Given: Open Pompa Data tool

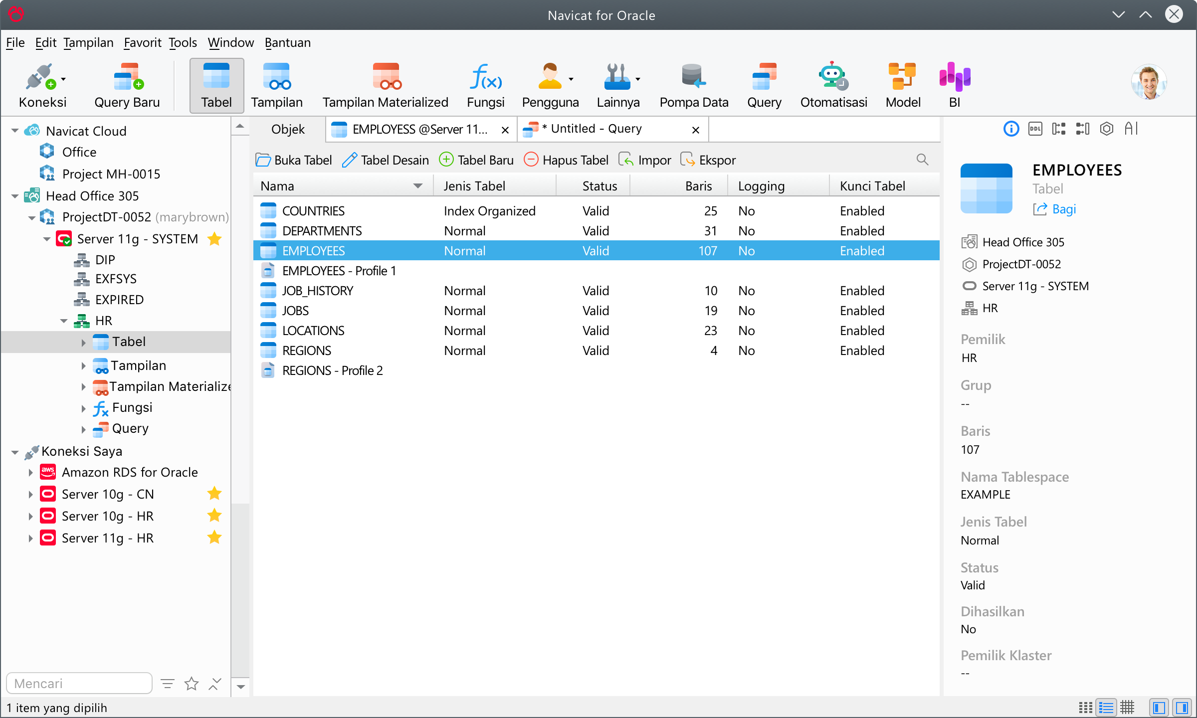Looking at the screenshot, I should tap(694, 85).
